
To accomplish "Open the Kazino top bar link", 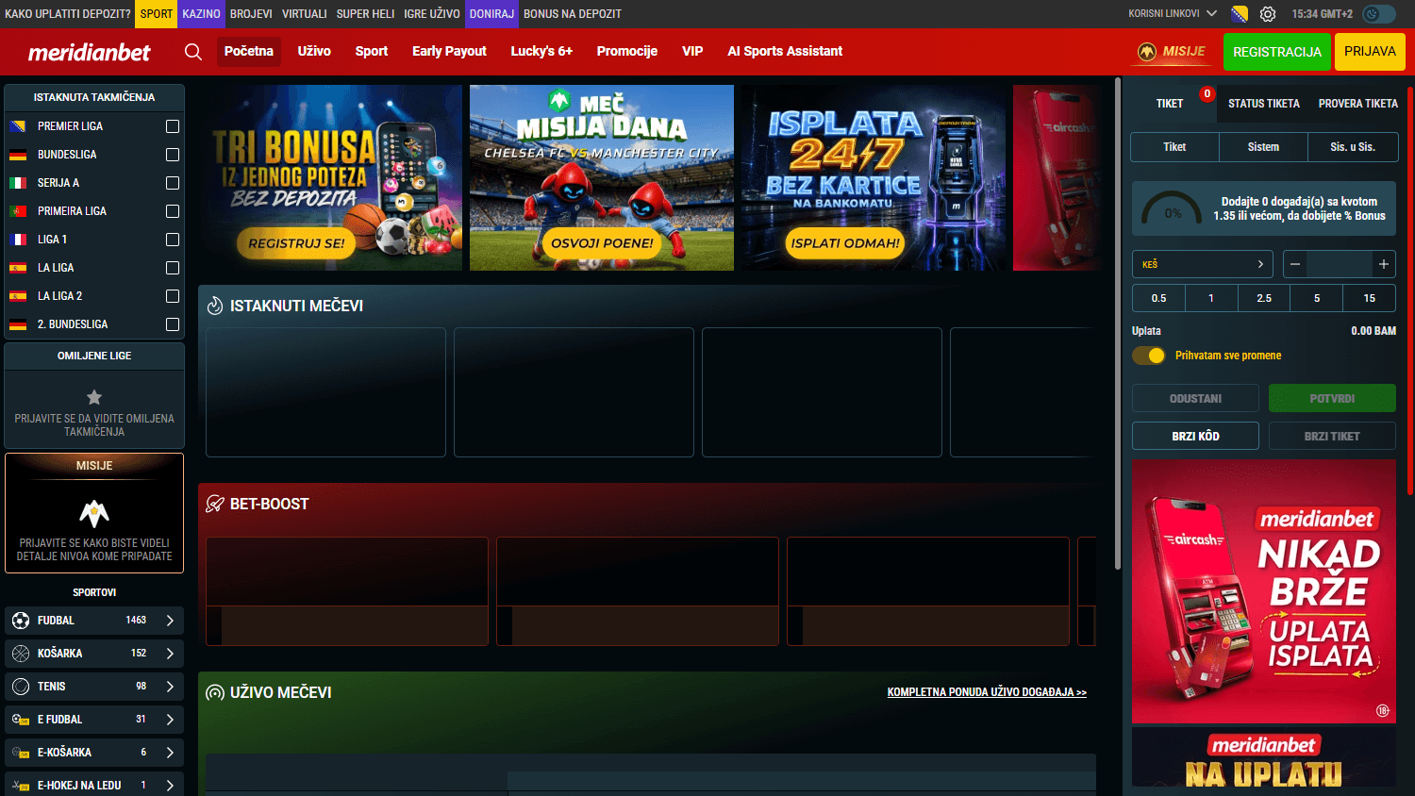I will [201, 14].
